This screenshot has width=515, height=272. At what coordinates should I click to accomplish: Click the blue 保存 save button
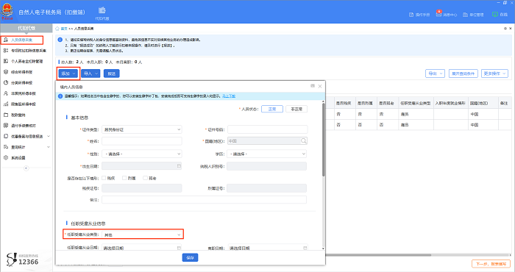point(190,257)
